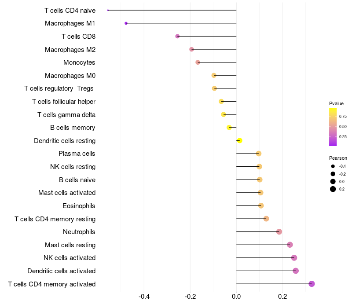Viewport: 352px width, 308px height.
Task: Click the Eosinophils axis label
Action: point(79,206)
